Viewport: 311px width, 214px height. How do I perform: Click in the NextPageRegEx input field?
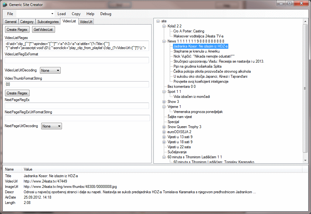(77, 106)
